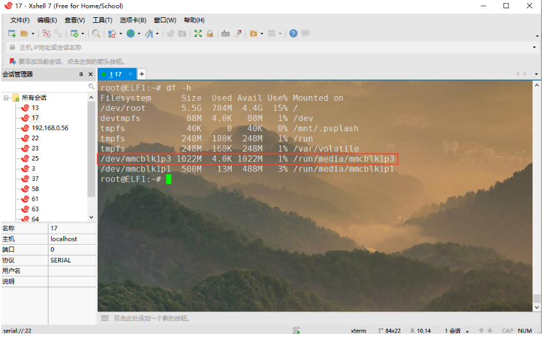
Task: Click the globe web browser toolbar icon
Action: point(130,33)
